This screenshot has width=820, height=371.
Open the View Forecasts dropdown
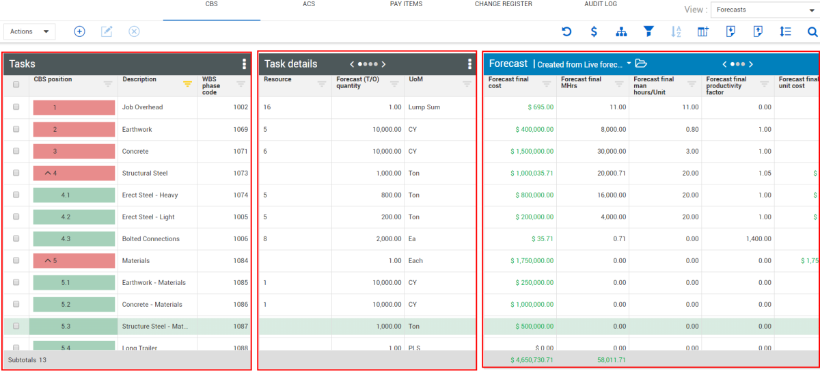click(763, 10)
